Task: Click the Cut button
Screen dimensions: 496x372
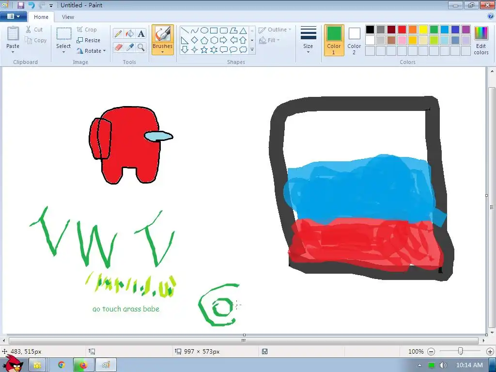Action: pos(34,30)
